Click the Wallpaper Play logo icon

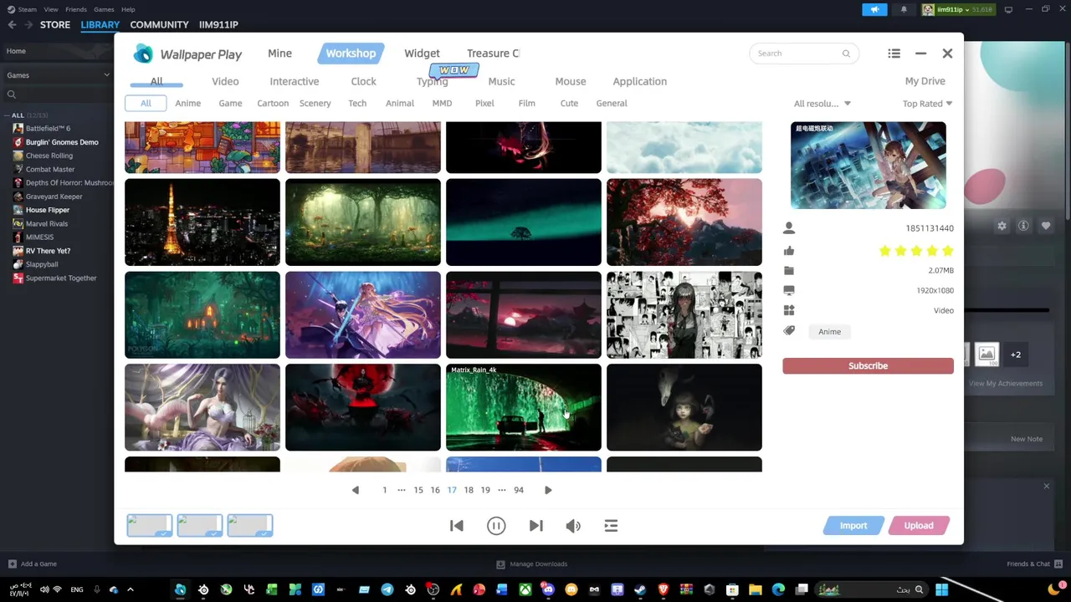coord(144,54)
